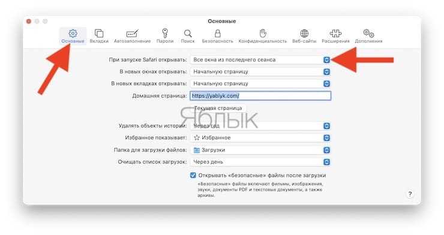Expand the При запуске Safari открывать dropdown
The height and width of the screenshot is (235, 444).
click(x=260, y=60)
